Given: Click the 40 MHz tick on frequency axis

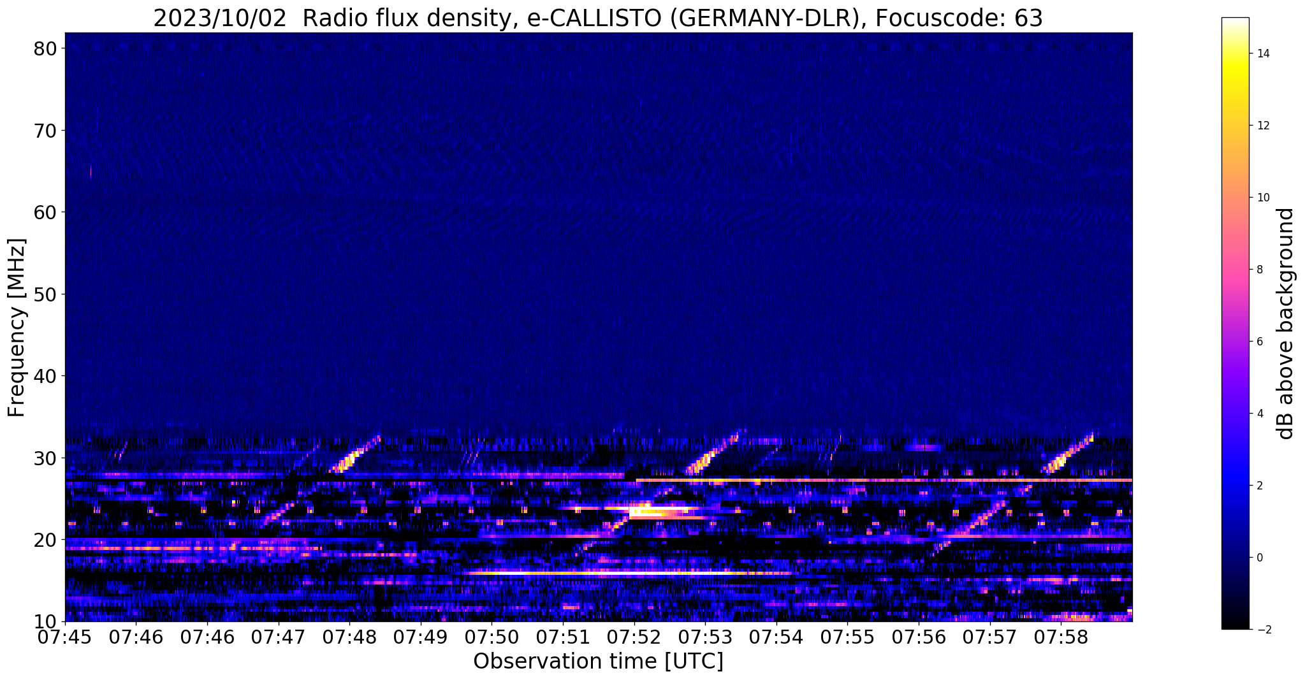Looking at the screenshot, I should pos(45,376).
